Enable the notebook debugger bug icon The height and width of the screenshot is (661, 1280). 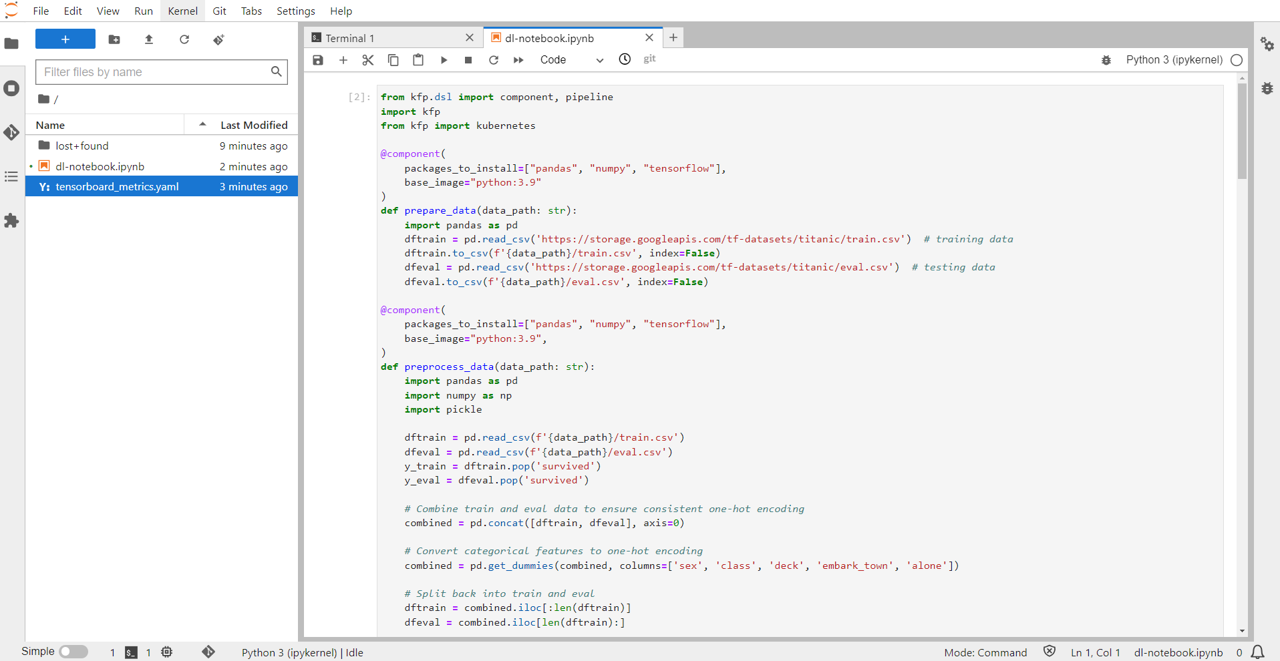(1106, 60)
